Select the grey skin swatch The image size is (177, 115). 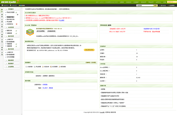click(x=24, y=5)
